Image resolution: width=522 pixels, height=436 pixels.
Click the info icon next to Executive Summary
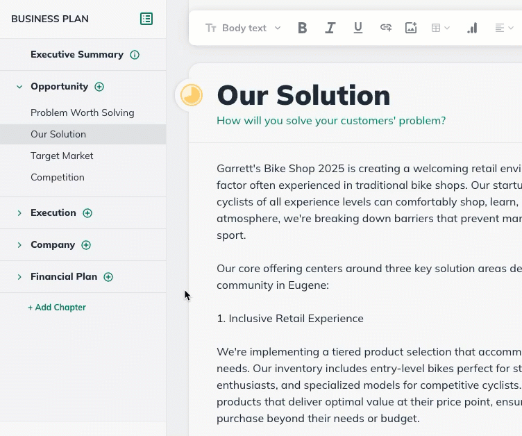click(135, 55)
